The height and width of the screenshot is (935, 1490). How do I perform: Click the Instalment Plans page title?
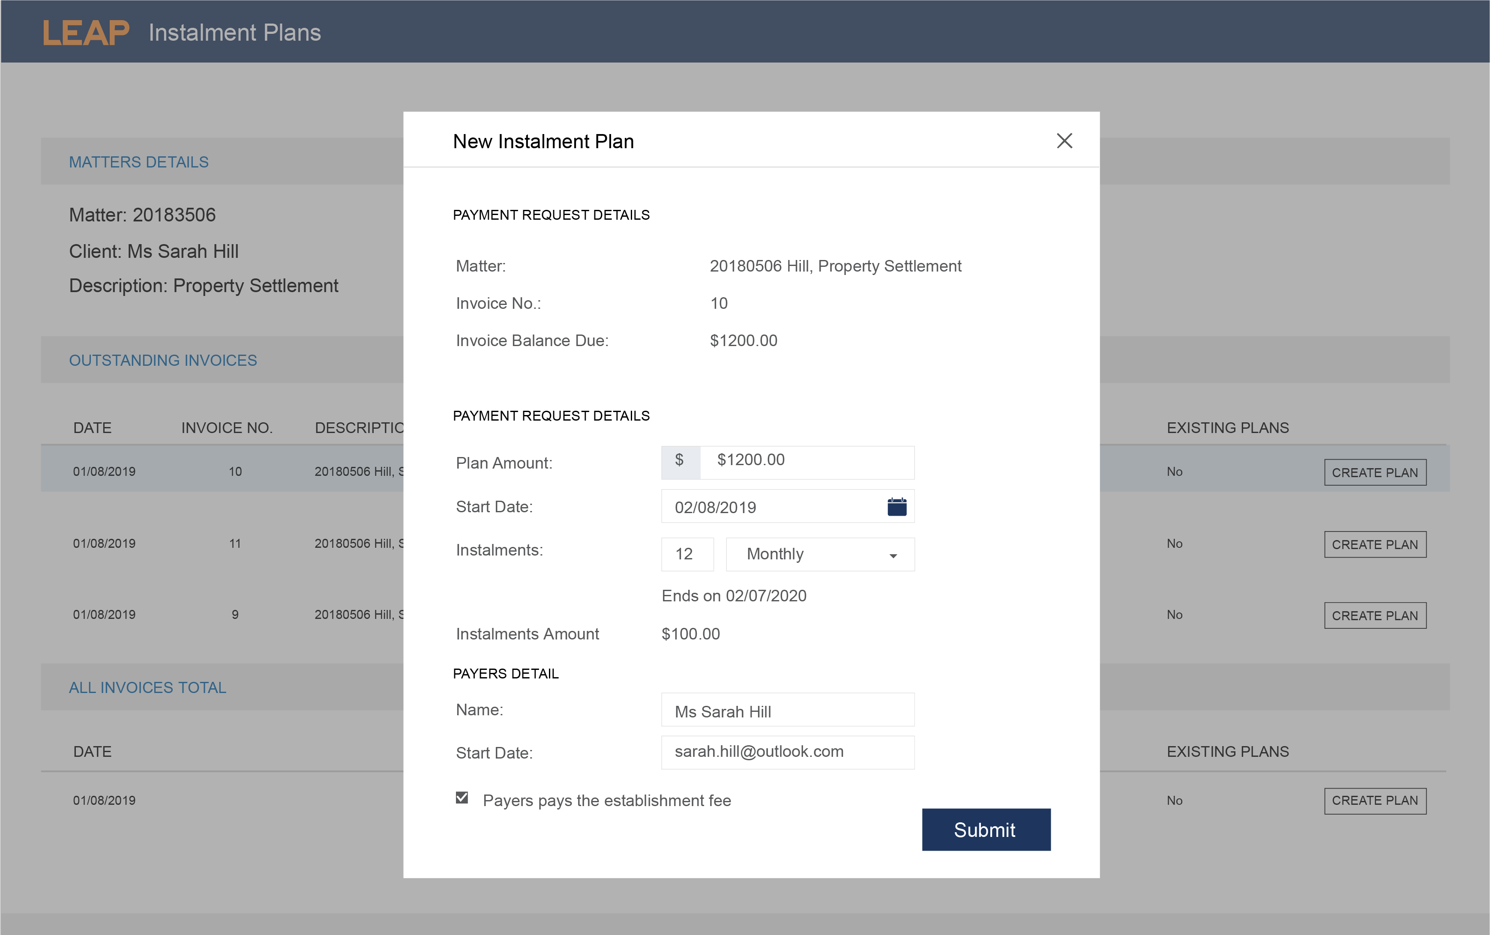[234, 32]
